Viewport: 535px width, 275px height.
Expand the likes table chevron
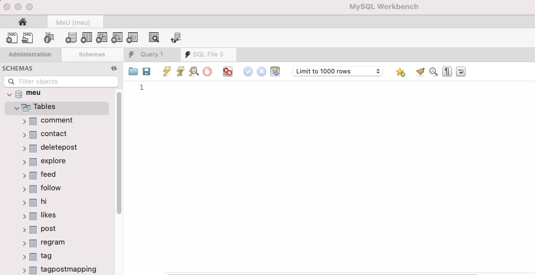(24, 216)
